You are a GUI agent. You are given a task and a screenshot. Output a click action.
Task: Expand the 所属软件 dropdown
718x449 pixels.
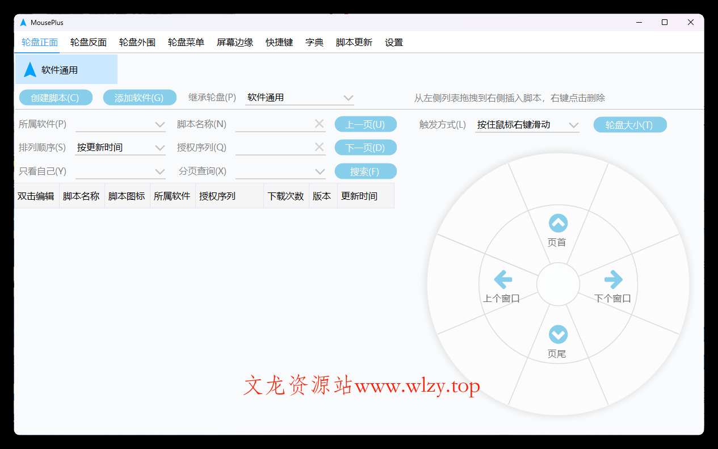(x=160, y=124)
